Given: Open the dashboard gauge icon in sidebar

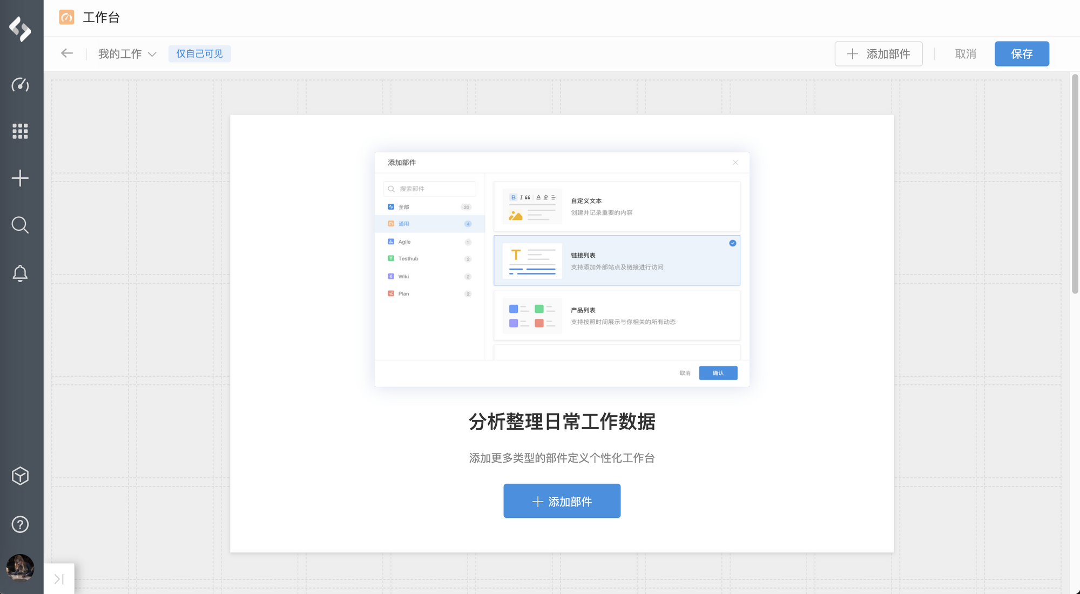Looking at the screenshot, I should [x=21, y=85].
